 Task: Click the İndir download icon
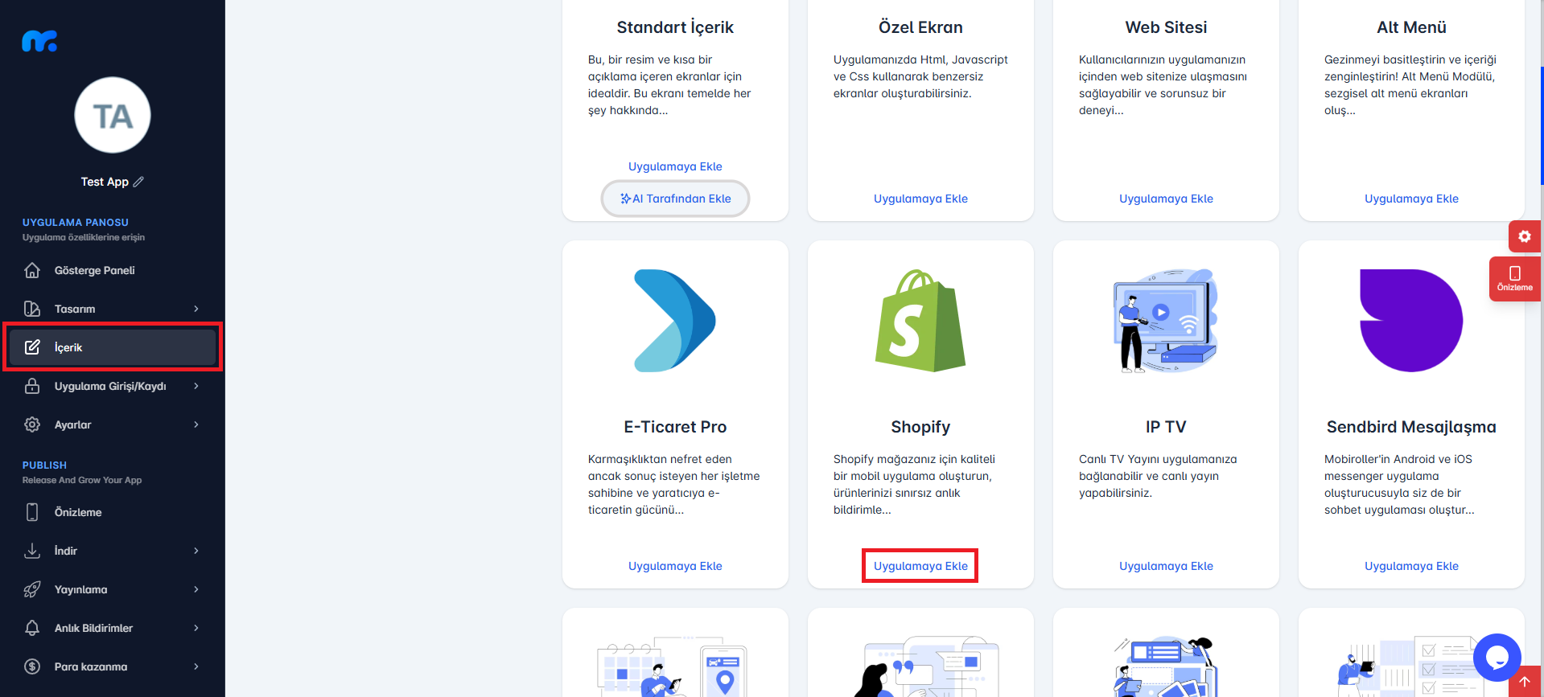point(32,551)
